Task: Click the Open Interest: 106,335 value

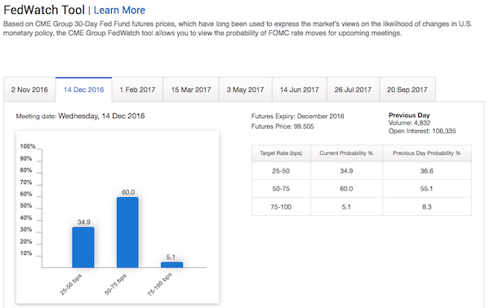Action: (x=422, y=131)
